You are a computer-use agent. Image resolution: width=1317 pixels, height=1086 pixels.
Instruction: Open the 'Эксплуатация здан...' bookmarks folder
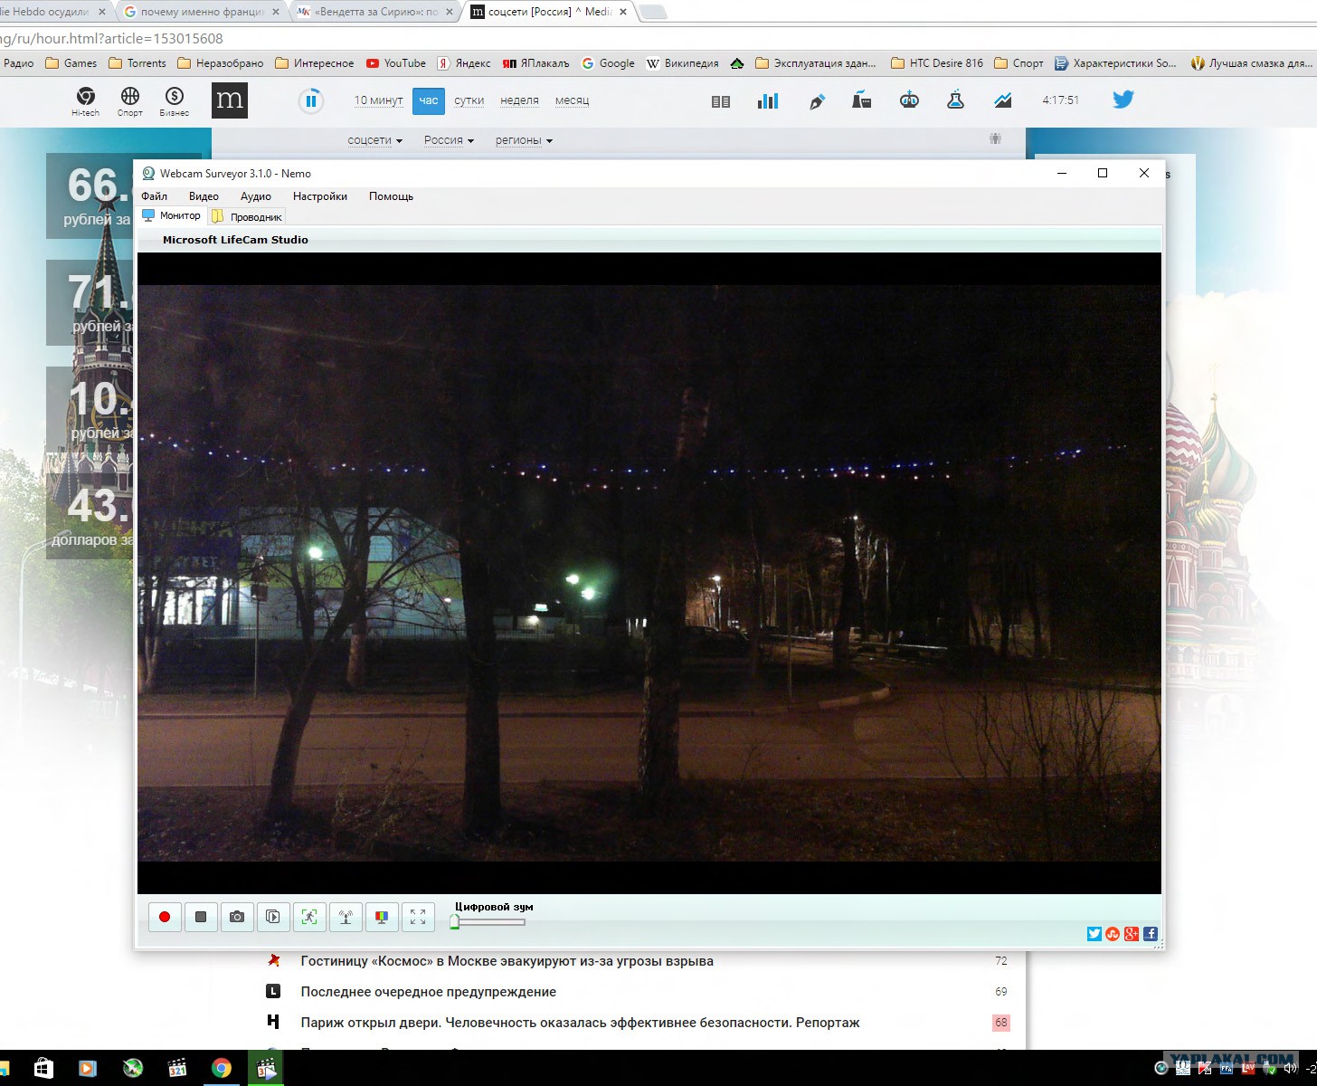[x=816, y=63]
